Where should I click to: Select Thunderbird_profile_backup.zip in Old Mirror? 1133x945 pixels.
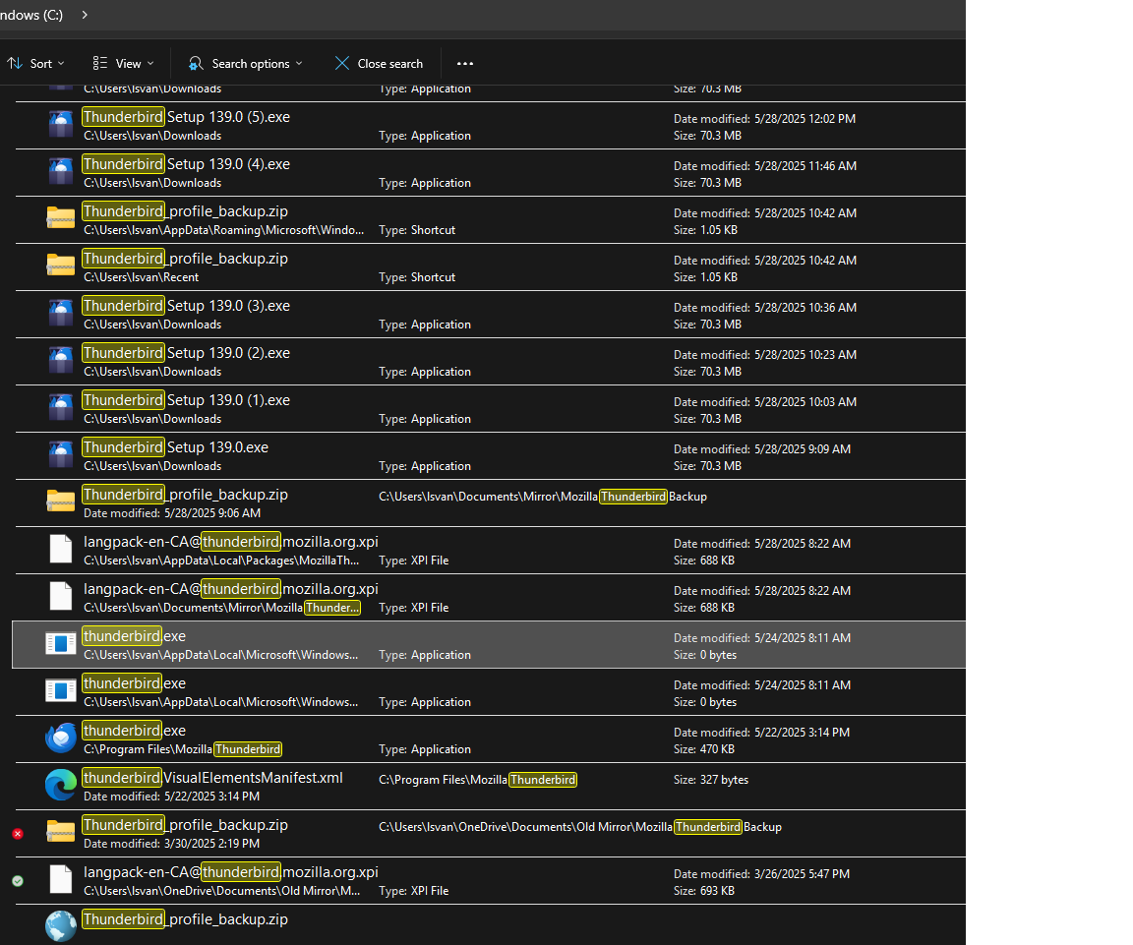186,825
